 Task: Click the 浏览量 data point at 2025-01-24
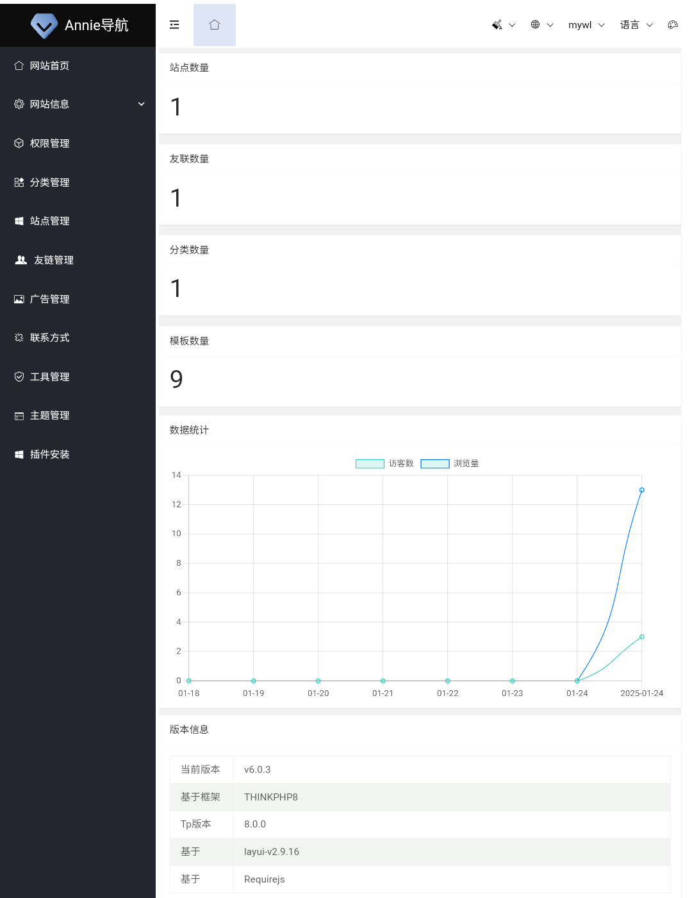tap(641, 490)
